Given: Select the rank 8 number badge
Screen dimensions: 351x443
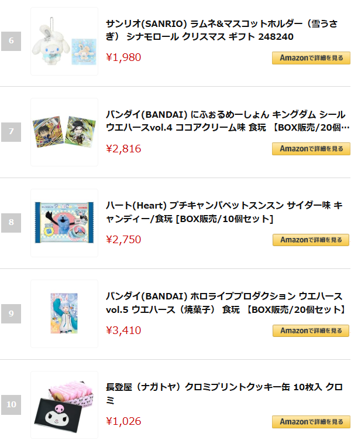Looking at the screenshot, I should point(11,223).
